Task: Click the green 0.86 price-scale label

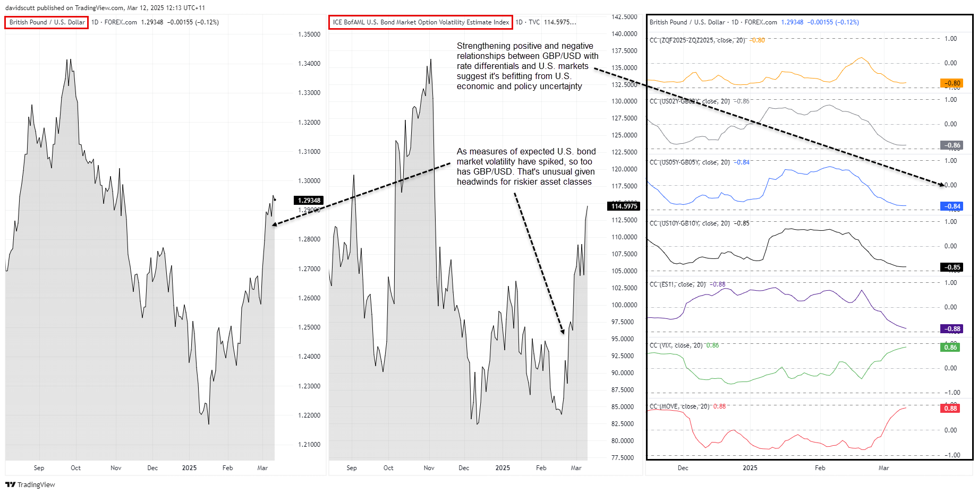Action: click(x=950, y=348)
